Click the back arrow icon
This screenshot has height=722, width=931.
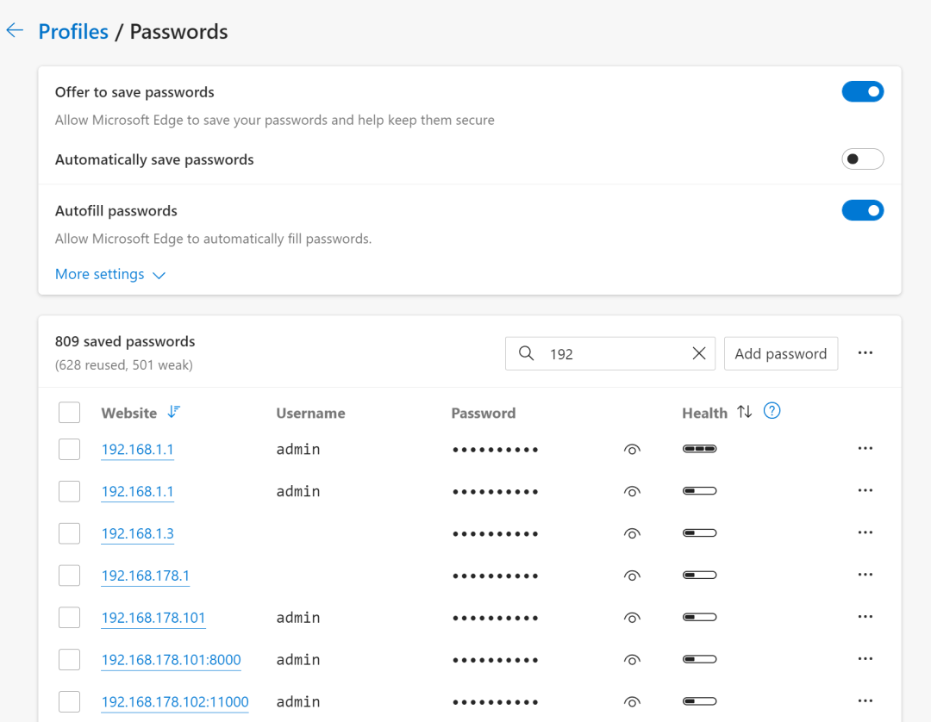pos(15,31)
